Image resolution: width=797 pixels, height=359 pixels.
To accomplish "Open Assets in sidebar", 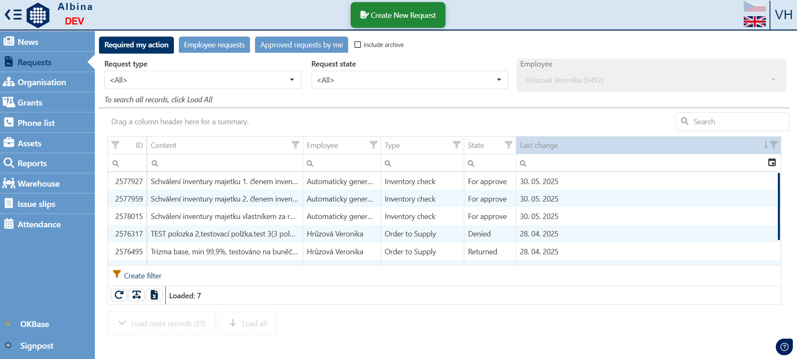I will 47,143.
